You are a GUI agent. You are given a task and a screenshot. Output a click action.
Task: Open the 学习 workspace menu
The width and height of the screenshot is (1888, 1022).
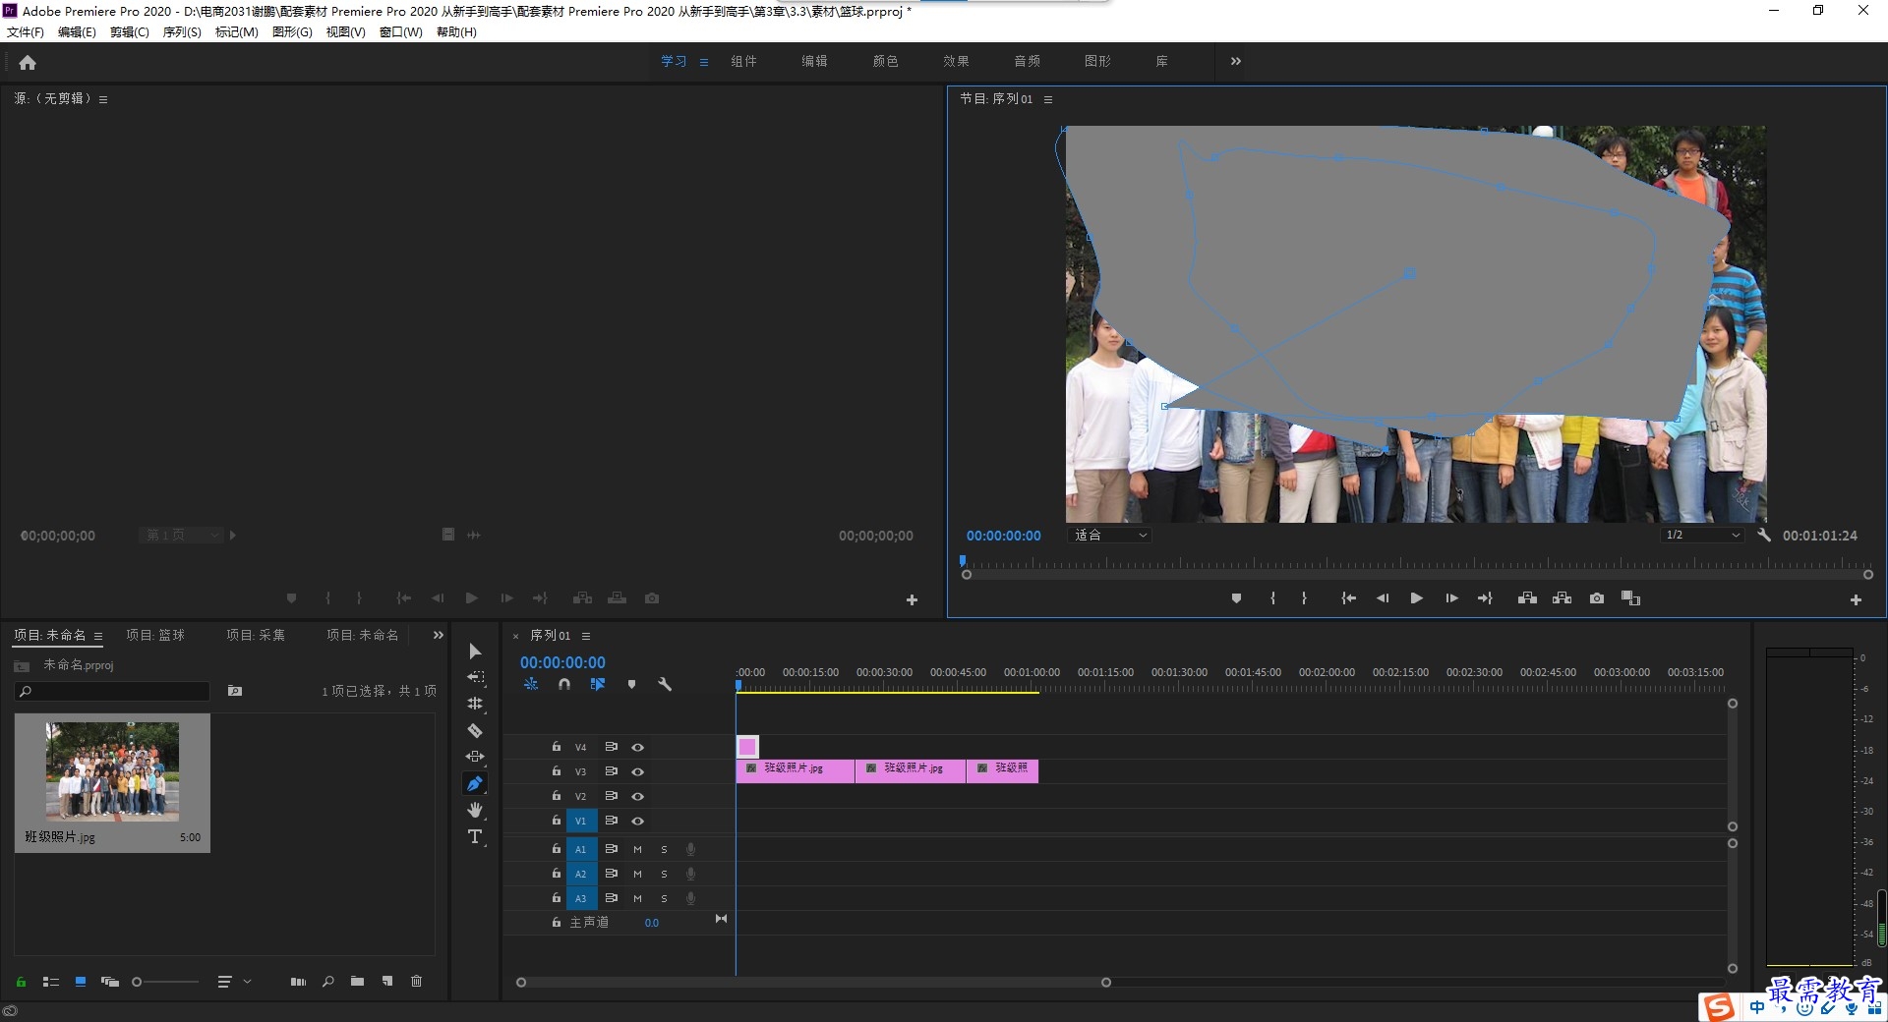(x=704, y=62)
